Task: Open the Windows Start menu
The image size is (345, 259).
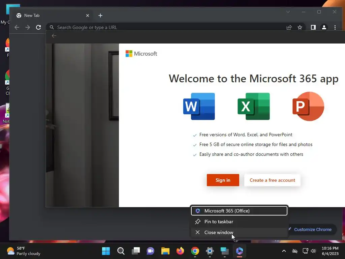Action: pyautogui.click(x=106, y=251)
